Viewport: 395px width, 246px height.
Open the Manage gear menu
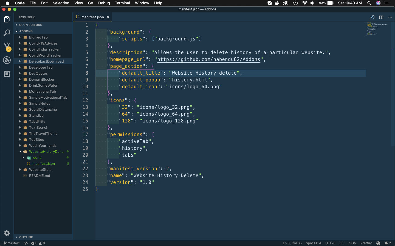(7, 233)
